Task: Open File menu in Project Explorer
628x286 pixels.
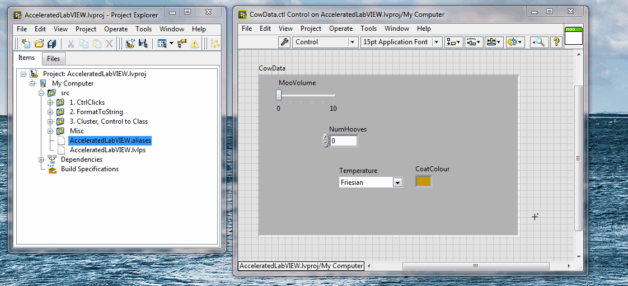Action: coord(22,29)
